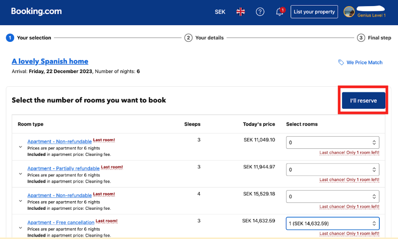Click the We Price Match tag icon

342,63
